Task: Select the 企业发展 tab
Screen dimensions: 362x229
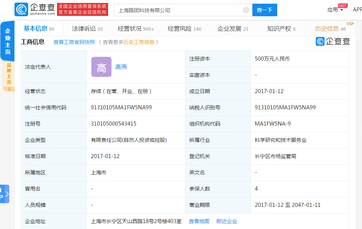Action: (x=233, y=28)
